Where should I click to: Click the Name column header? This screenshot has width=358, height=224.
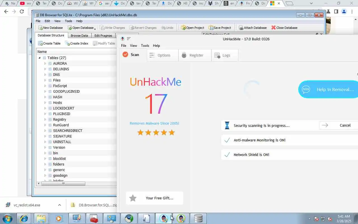click(x=77, y=52)
